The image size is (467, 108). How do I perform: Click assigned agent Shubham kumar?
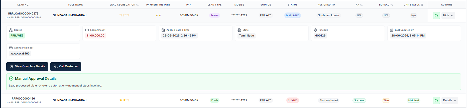(329, 15)
